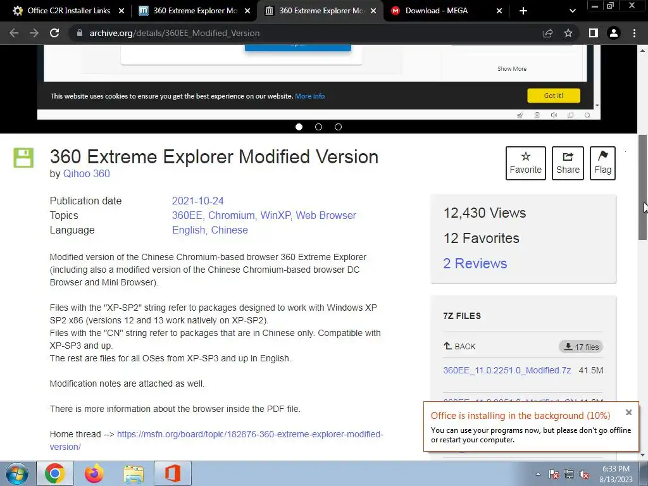Click the address bar URL field
Screen dimensions: 648x486
point(306,33)
